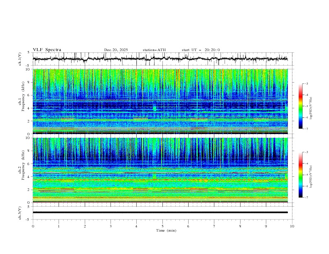The image size is (329, 254).
Task: Click the '-7' tick on the lower colorbar
Action: click(306, 198)
